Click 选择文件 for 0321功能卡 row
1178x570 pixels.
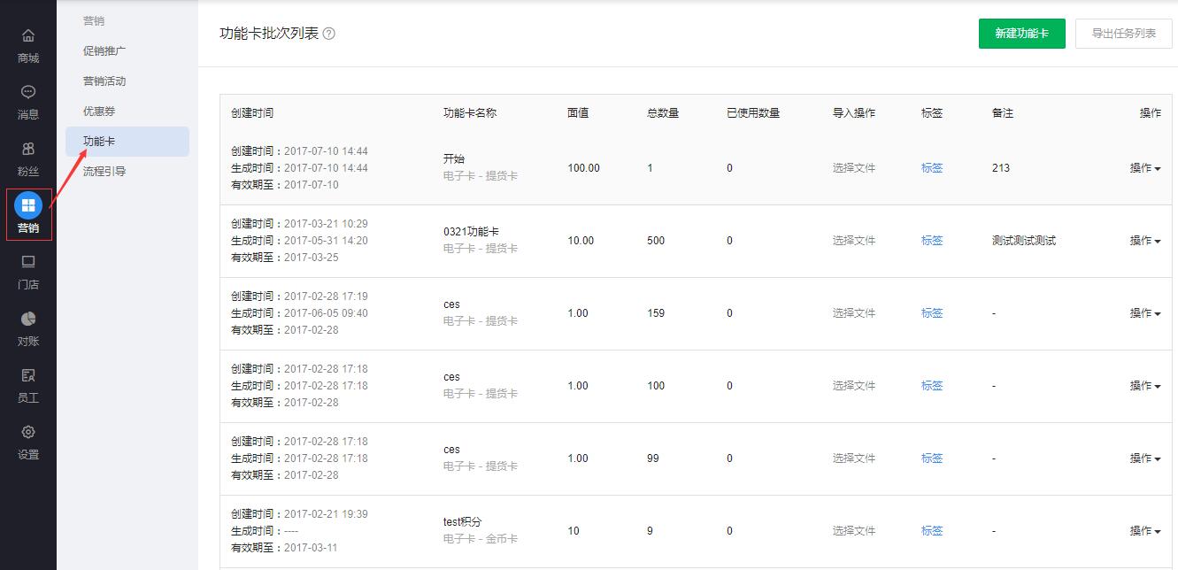[853, 241]
